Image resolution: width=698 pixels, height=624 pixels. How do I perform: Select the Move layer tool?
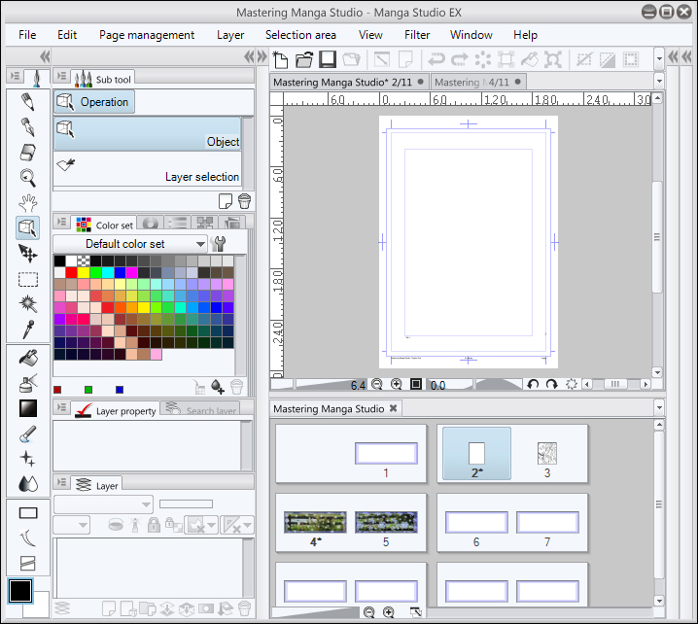click(x=27, y=254)
